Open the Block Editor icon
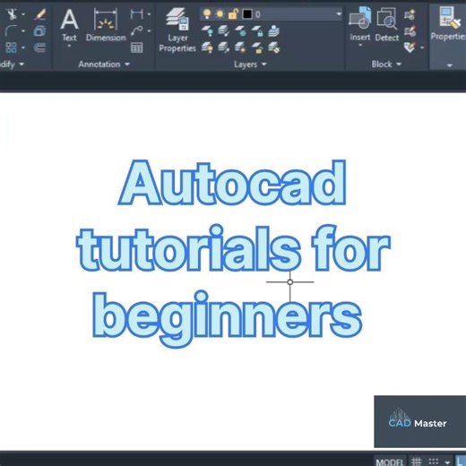466x466 pixels. 410,31
